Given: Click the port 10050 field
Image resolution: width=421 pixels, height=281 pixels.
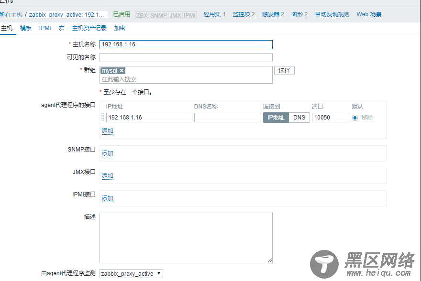Looking at the screenshot, I should coord(331,118).
